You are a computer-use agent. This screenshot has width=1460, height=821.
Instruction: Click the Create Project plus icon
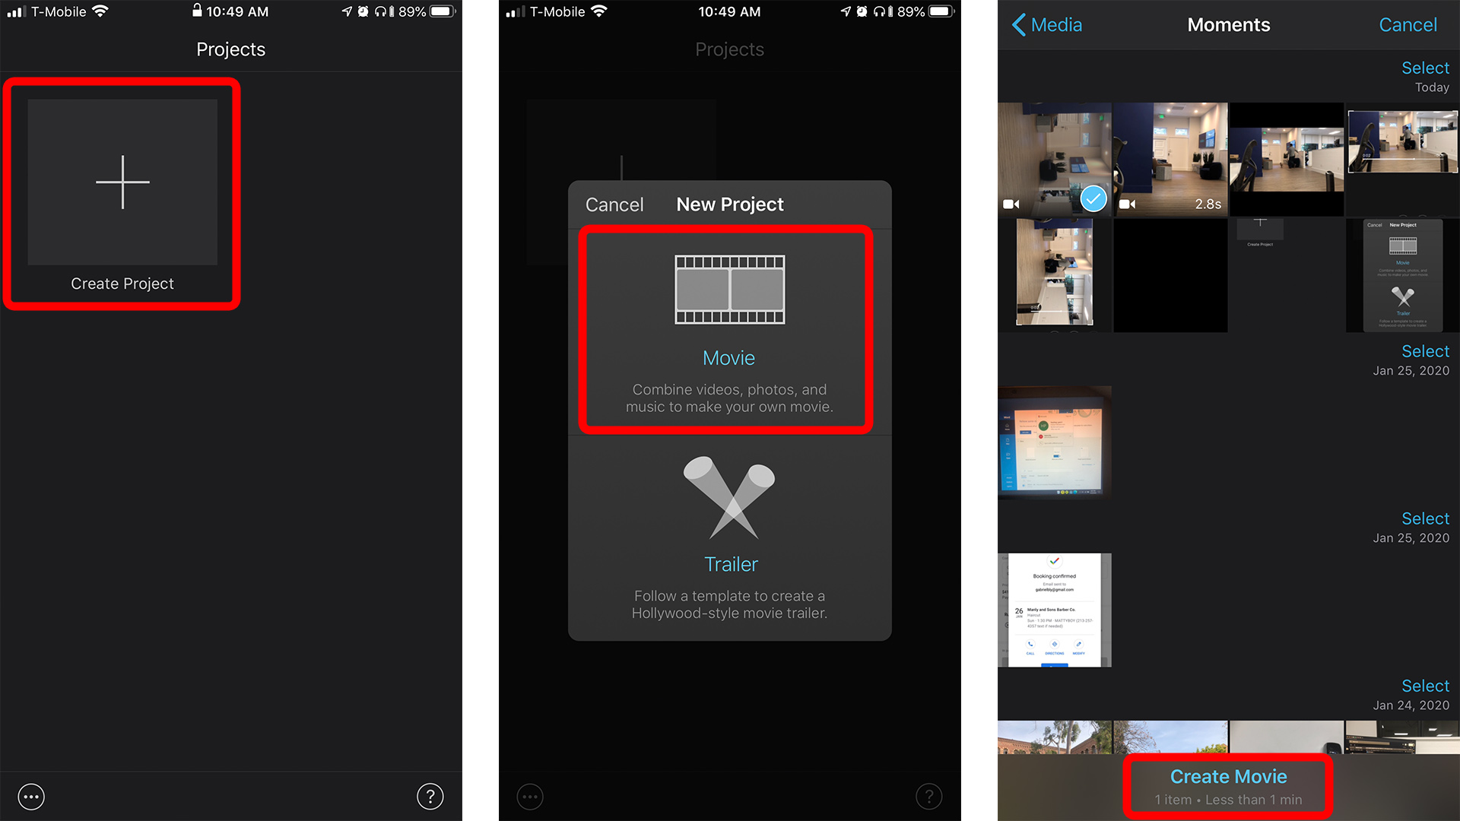click(122, 182)
